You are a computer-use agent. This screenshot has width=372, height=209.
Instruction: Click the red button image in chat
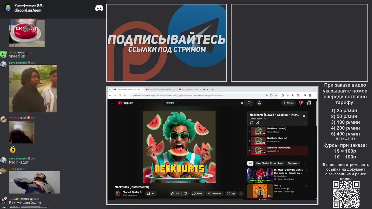[27, 33]
